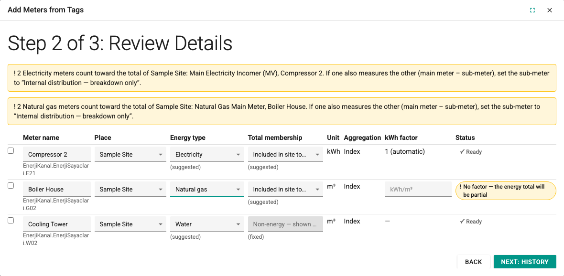
Task: Toggle fullscreen dialog icon
Action: point(532,10)
